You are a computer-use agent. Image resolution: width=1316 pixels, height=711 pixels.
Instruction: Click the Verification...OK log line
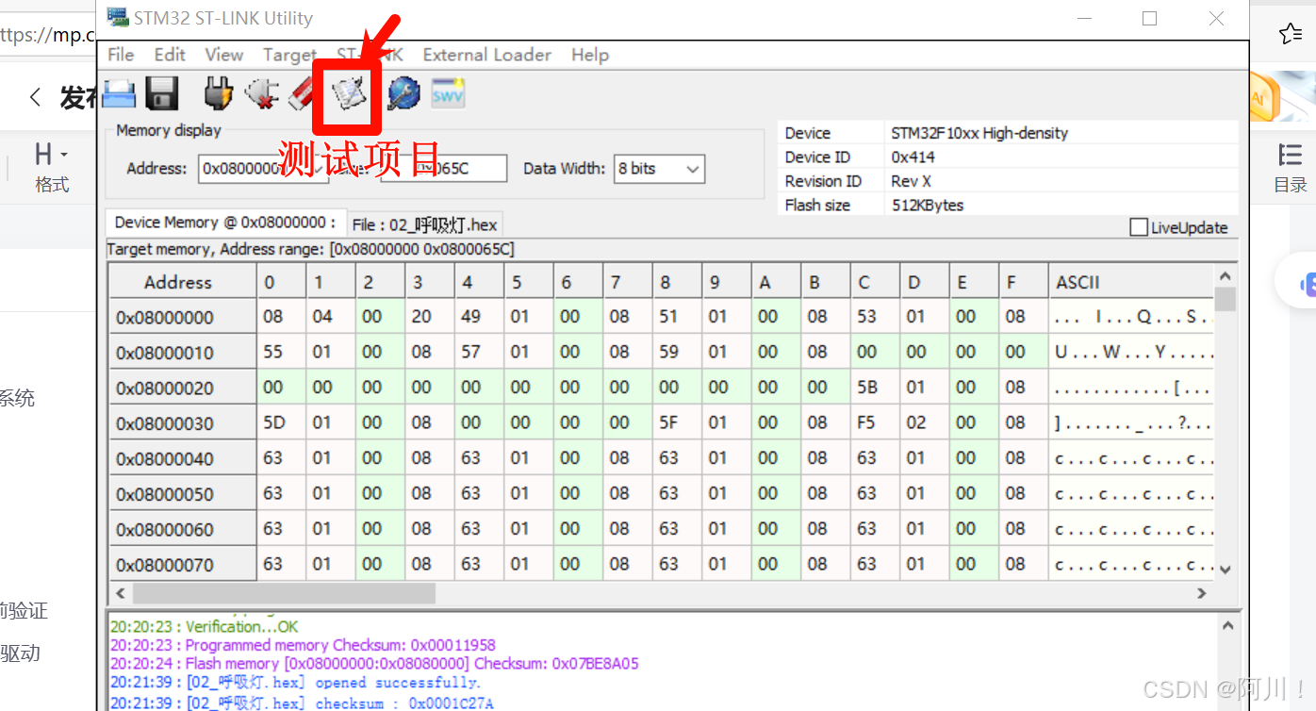(204, 627)
